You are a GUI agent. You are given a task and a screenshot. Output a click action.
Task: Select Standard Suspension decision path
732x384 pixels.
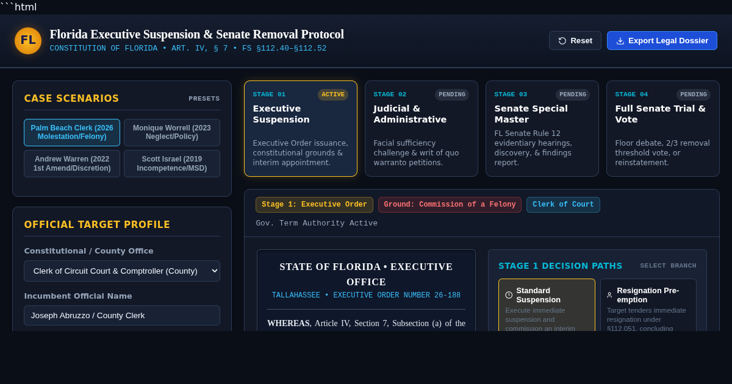click(547, 305)
